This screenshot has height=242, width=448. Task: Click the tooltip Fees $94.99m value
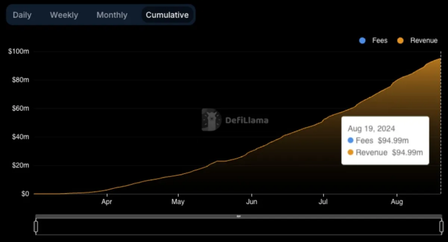pyautogui.click(x=393, y=140)
